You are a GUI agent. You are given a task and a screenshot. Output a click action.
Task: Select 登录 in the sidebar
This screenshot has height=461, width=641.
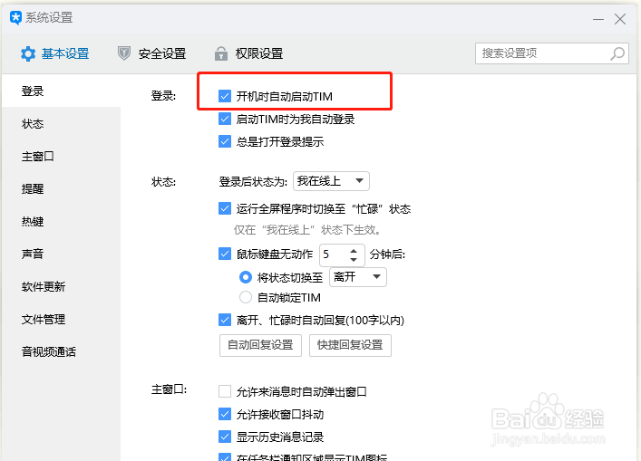point(62,91)
